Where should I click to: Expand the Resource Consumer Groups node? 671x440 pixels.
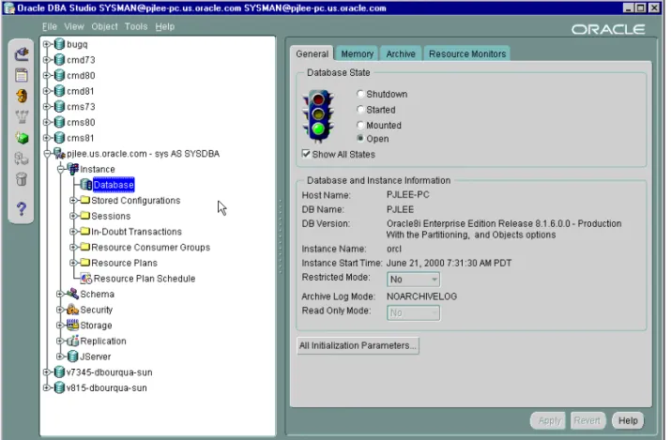pos(73,247)
